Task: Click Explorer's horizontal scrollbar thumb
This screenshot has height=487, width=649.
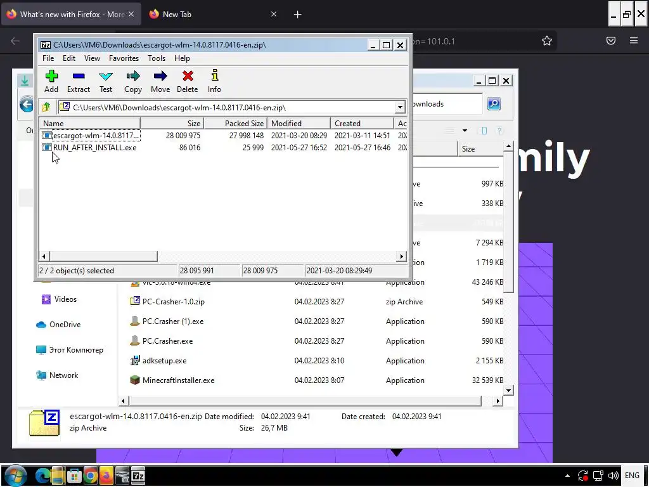Action: click(x=305, y=401)
